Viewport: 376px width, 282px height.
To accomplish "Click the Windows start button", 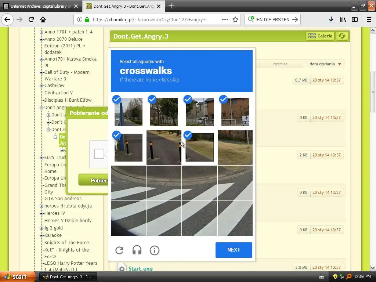I will click(18, 276).
